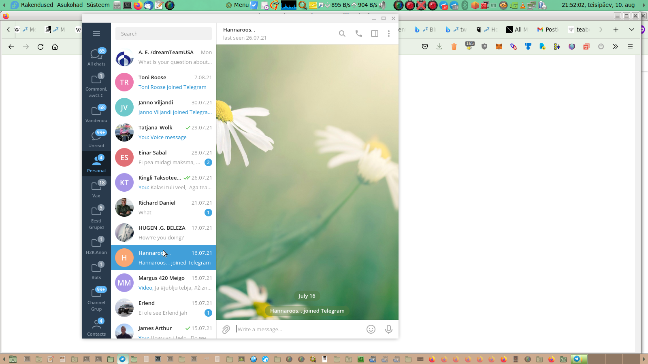Open the Süsteem system menu

[98, 5]
